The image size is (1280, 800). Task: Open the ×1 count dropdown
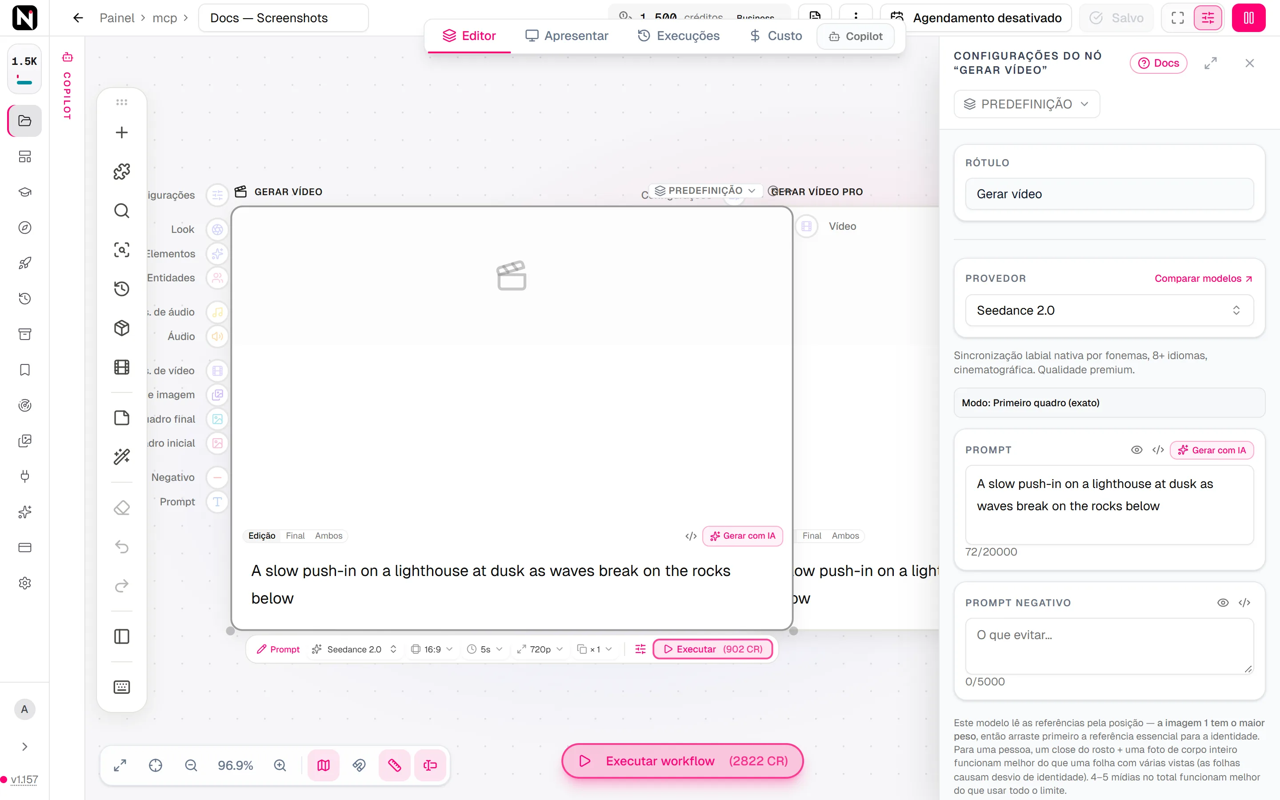(595, 649)
